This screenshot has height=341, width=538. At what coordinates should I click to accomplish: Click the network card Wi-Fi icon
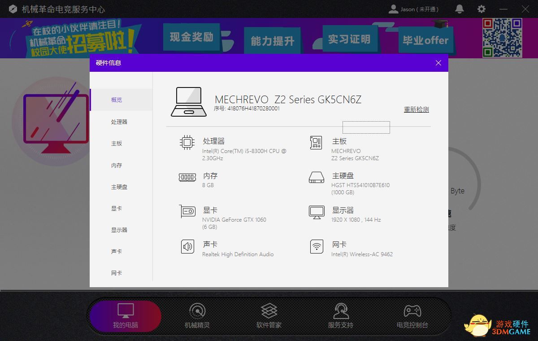(317, 246)
